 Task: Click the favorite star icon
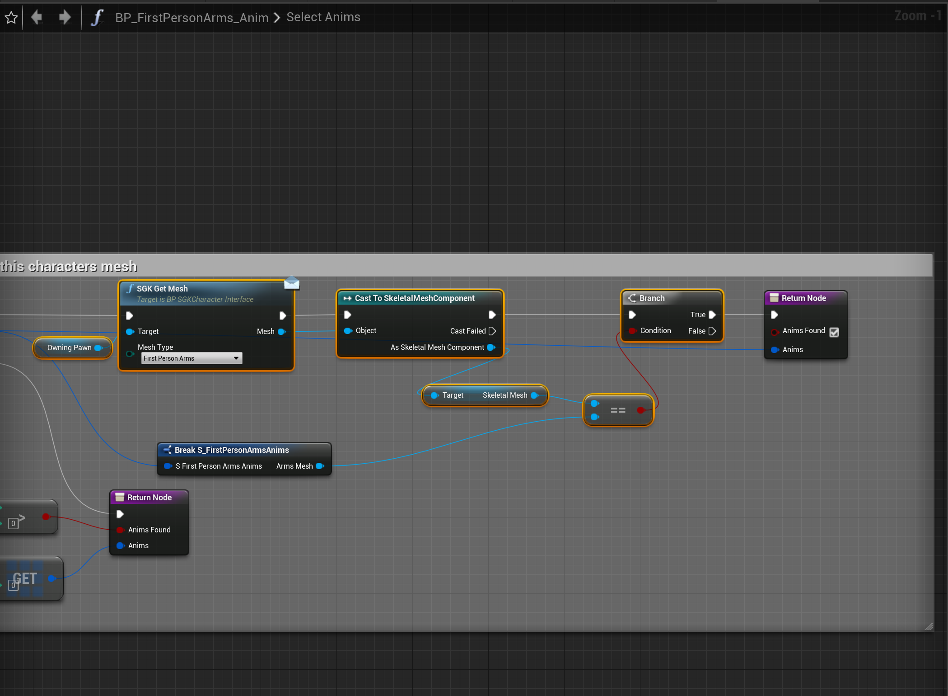[x=11, y=18]
